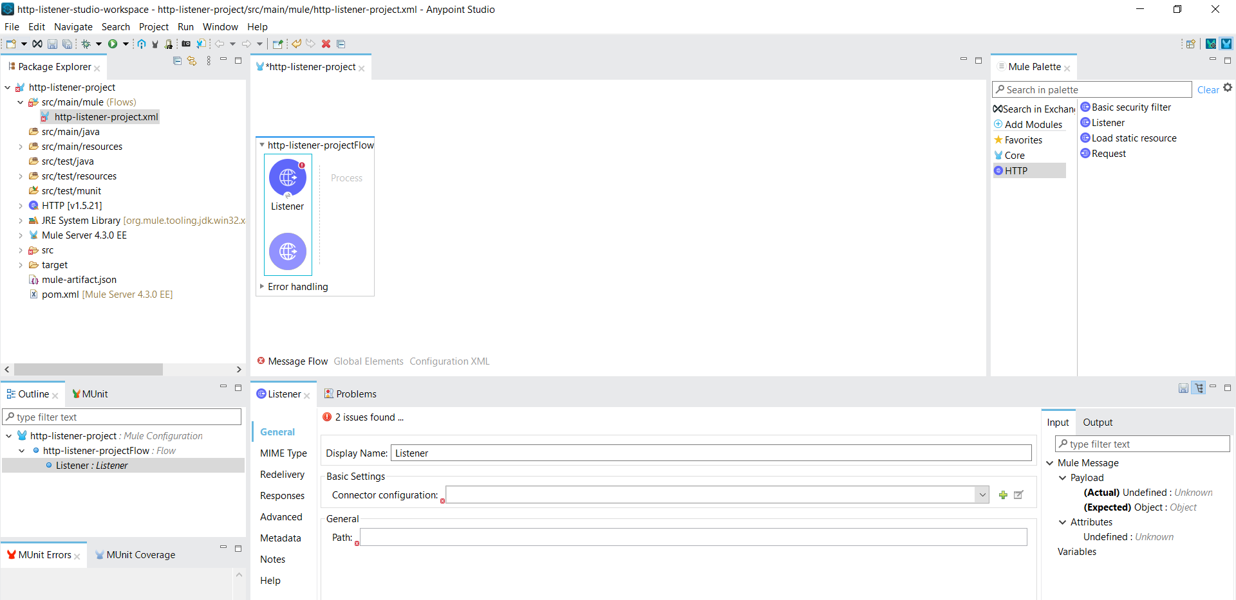The image size is (1236, 600).
Task: Start debugging with the bug toolbar icon
Action: [x=87, y=44]
